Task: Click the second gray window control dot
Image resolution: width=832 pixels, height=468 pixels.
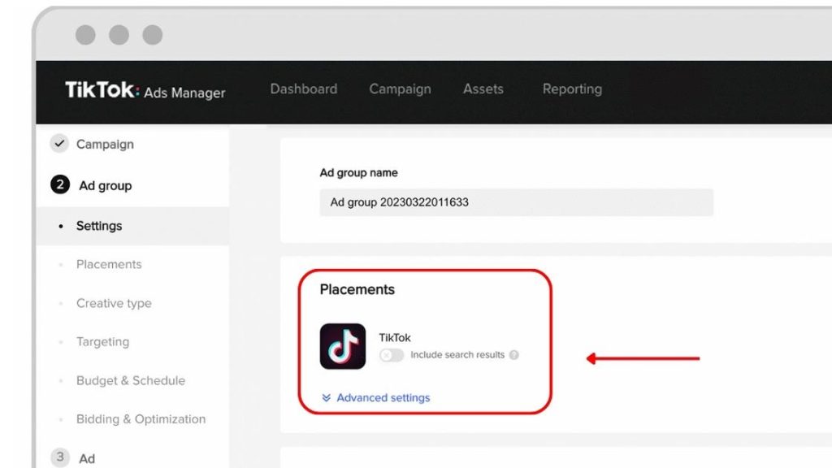Action: point(119,35)
